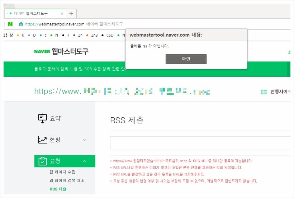
Task: Open the green 블로그 문서의 검색 노출 notice banner
Action: 81,69
